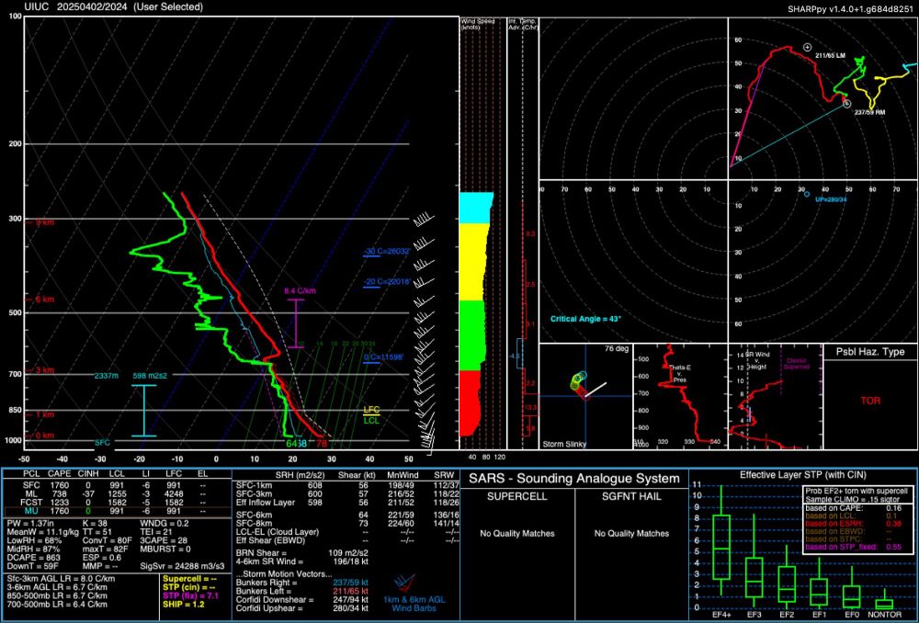This screenshot has height=623, width=919.
Task: Click the SigSvr = 24288 m3/s3 value
Action: click(x=182, y=566)
